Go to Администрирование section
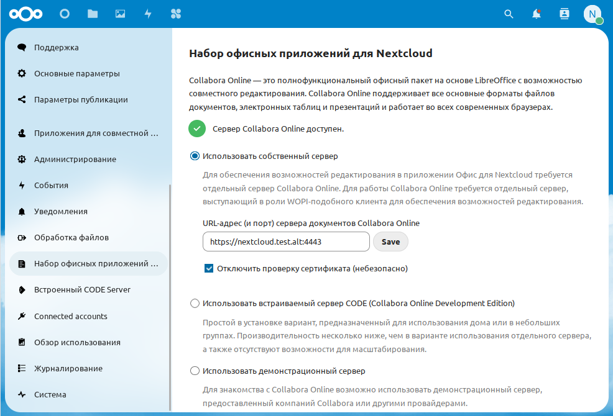The image size is (613, 416). [88, 160]
